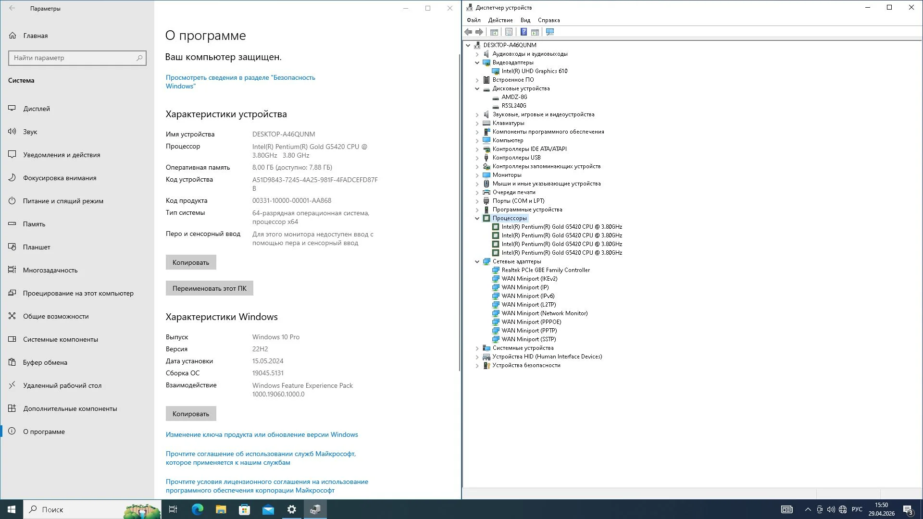Expand the Клавиатуры node
Image resolution: width=923 pixels, height=519 pixels.
pyautogui.click(x=477, y=123)
